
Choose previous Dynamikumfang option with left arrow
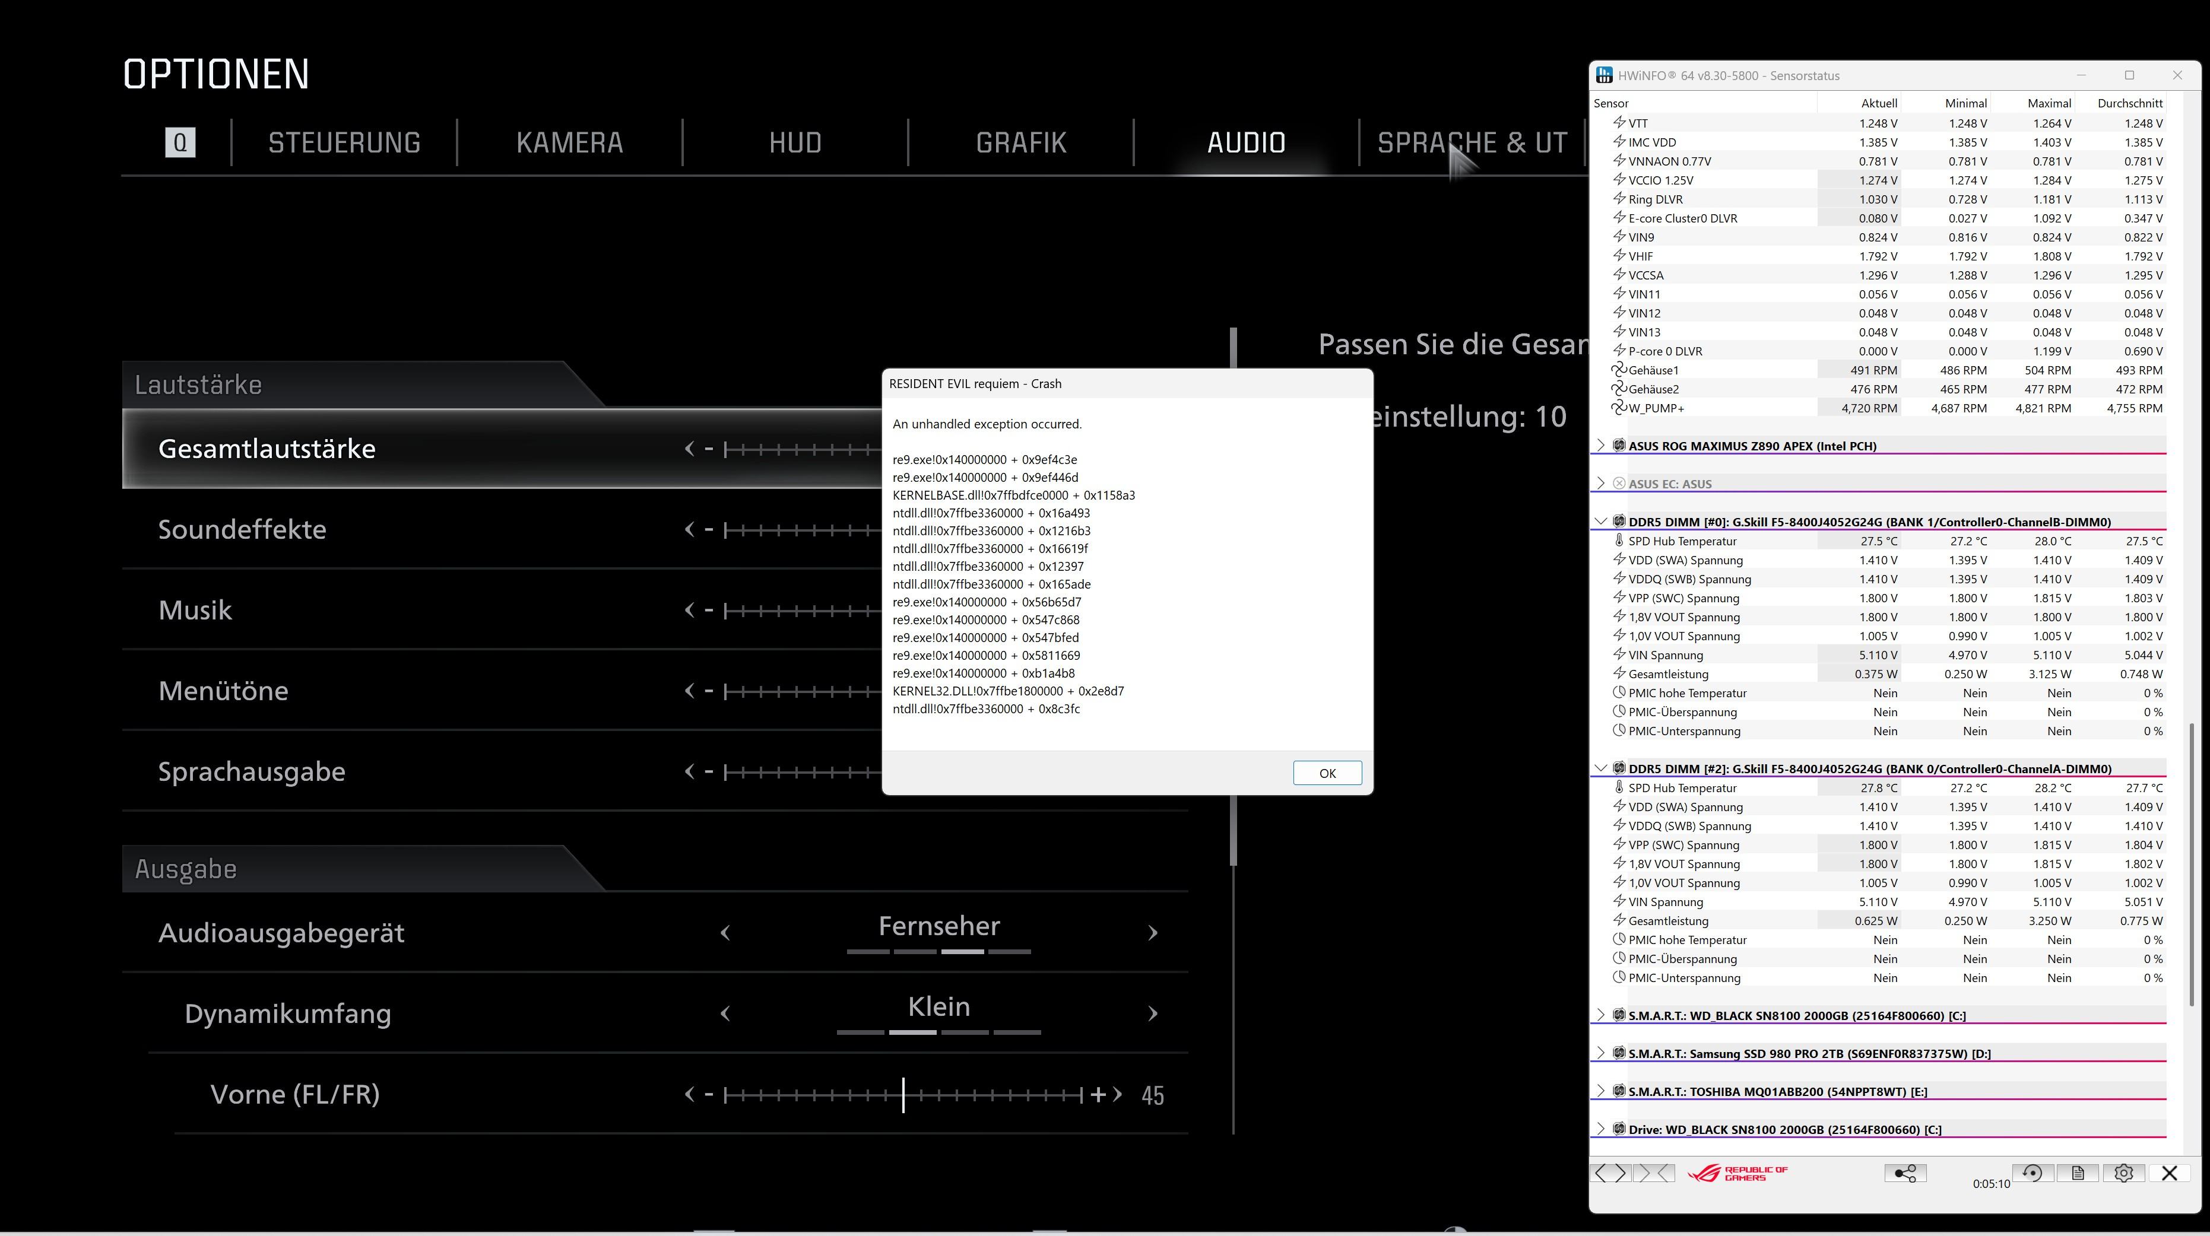pos(726,1014)
